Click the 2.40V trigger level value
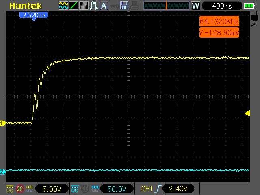Image resolution: width=260 pixels, height=195 pixels. [178, 189]
